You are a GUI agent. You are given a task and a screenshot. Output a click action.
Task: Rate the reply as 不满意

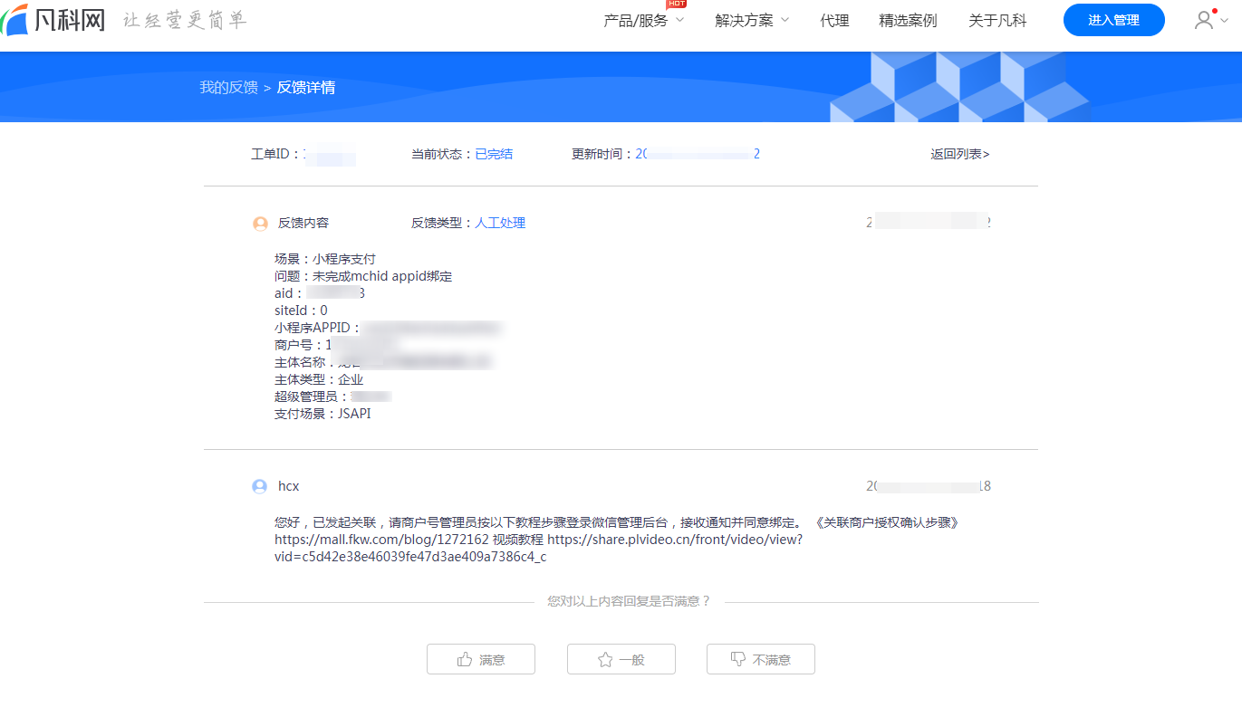[x=761, y=660]
